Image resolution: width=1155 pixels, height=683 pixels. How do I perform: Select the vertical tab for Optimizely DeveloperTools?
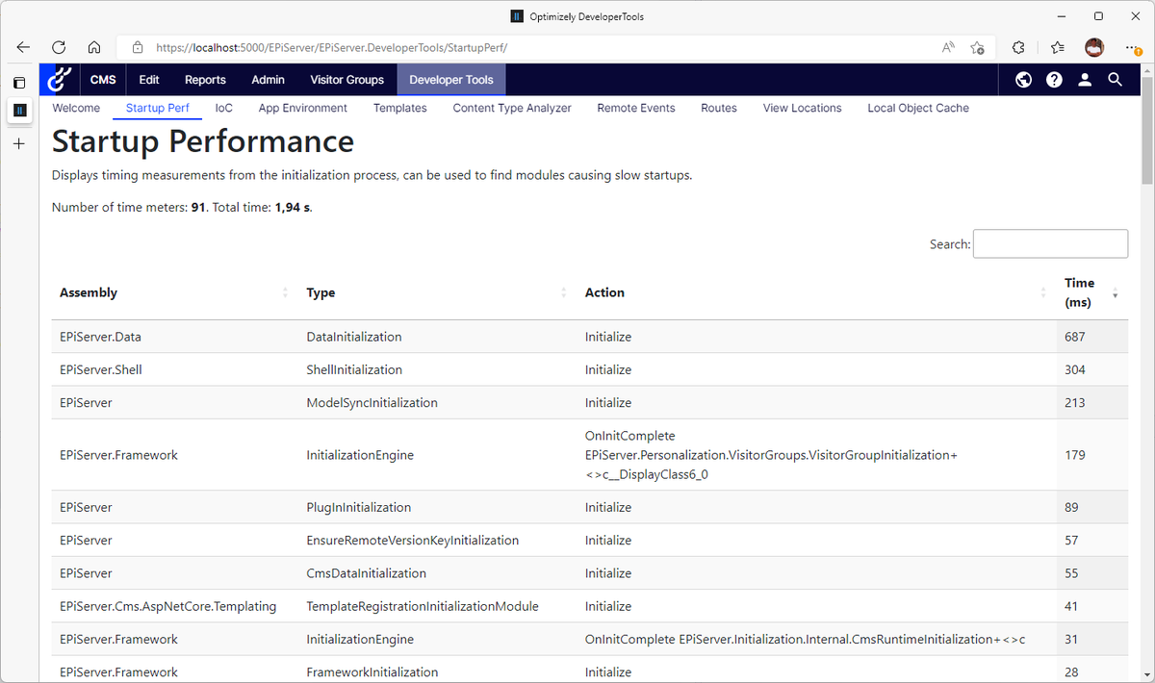pyautogui.click(x=19, y=111)
